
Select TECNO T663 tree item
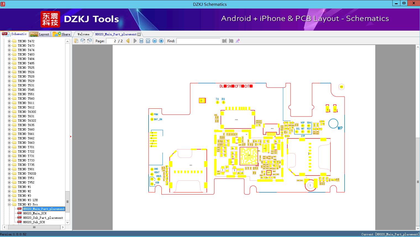(26, 143)
